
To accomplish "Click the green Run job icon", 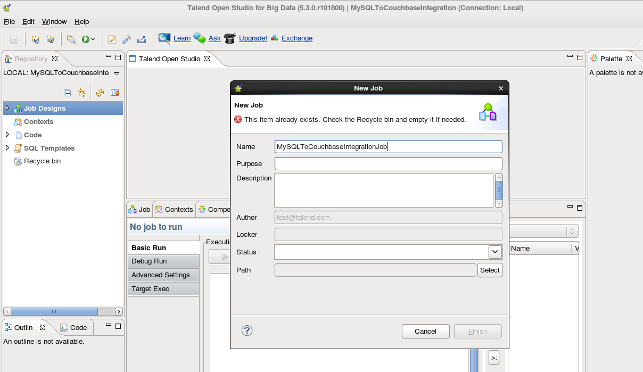I will point(85,39).
